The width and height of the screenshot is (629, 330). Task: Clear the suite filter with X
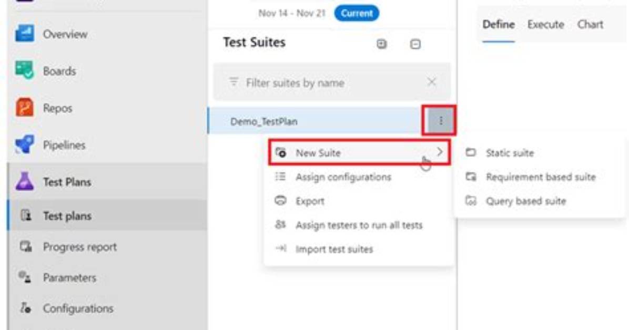tap(432, 82)
